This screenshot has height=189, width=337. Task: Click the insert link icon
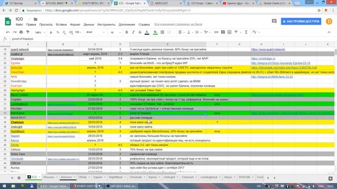[216, 32]
